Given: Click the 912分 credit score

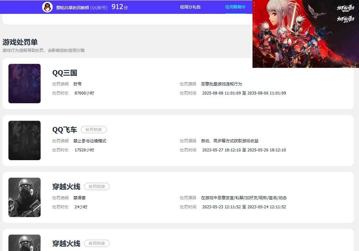Looking at the screenshot, I should click(x=120, y=7).
